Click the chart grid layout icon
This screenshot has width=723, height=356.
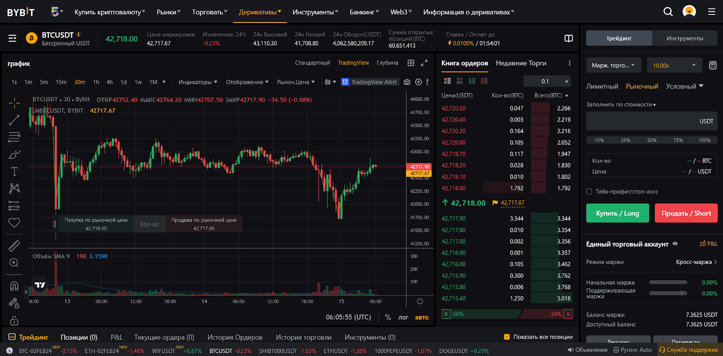(411, 63)
